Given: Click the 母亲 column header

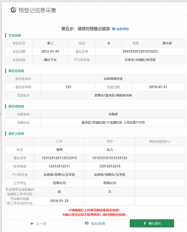Looking at the screenshot, I should [110, 141].
